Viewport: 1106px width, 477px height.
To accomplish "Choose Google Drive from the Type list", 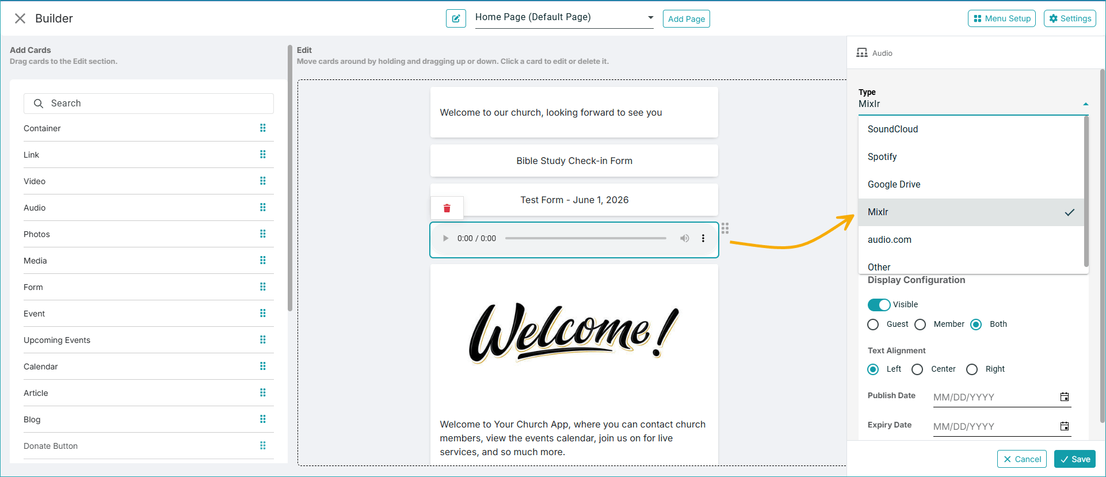I will [971, 184].
